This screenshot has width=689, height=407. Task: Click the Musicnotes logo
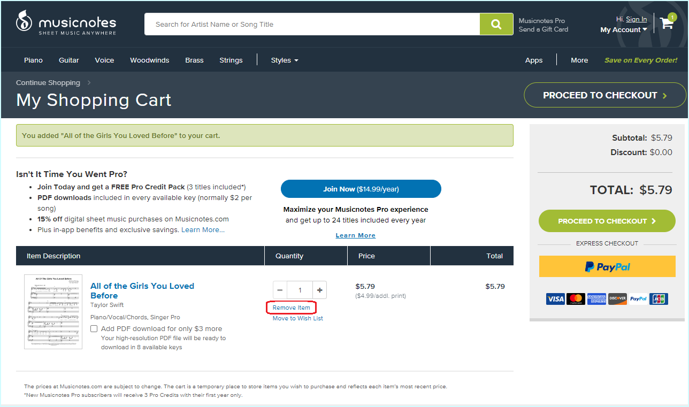[66, 24]
